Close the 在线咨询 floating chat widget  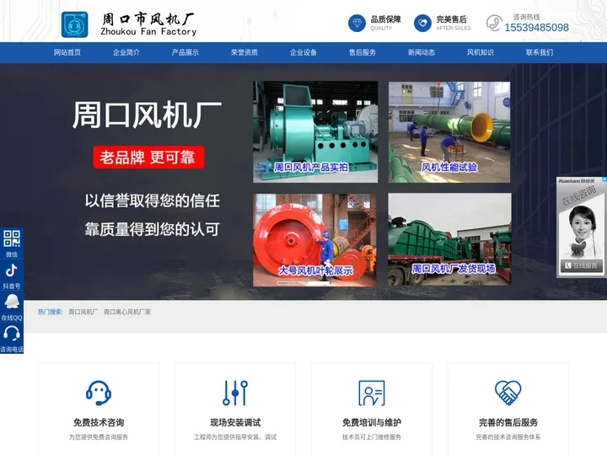pos(604,179)
